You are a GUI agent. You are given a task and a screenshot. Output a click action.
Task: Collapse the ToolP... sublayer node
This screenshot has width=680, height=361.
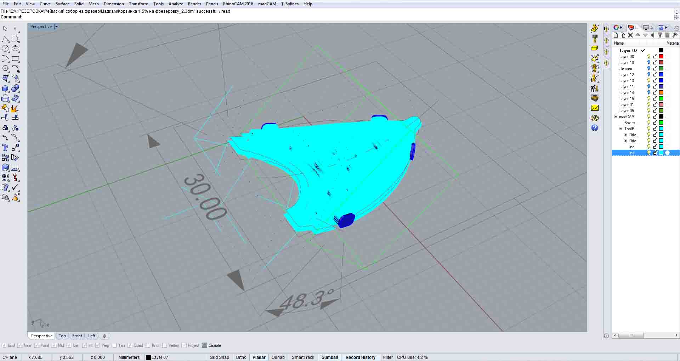point(620,129)
